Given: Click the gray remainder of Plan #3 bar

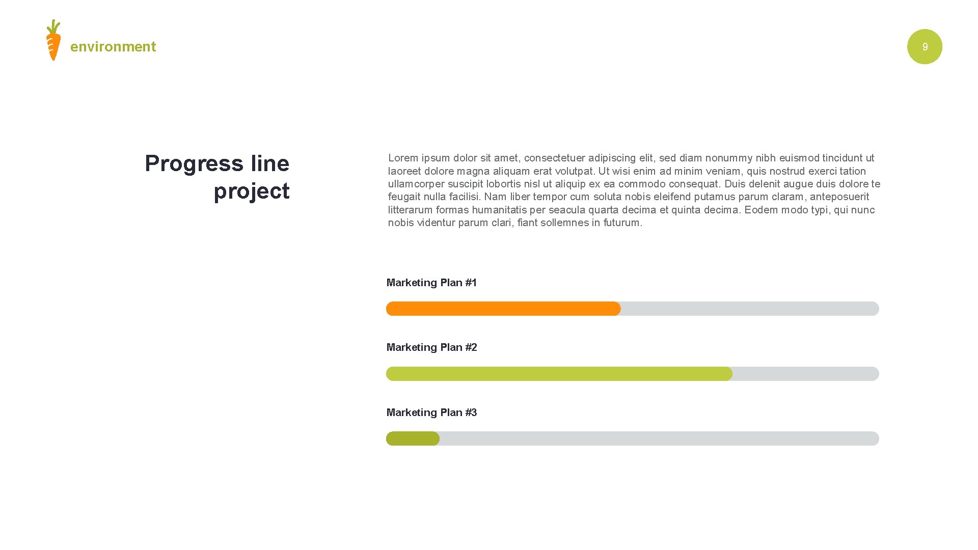Looking at the screenshot, I should (x=659, y=438).
